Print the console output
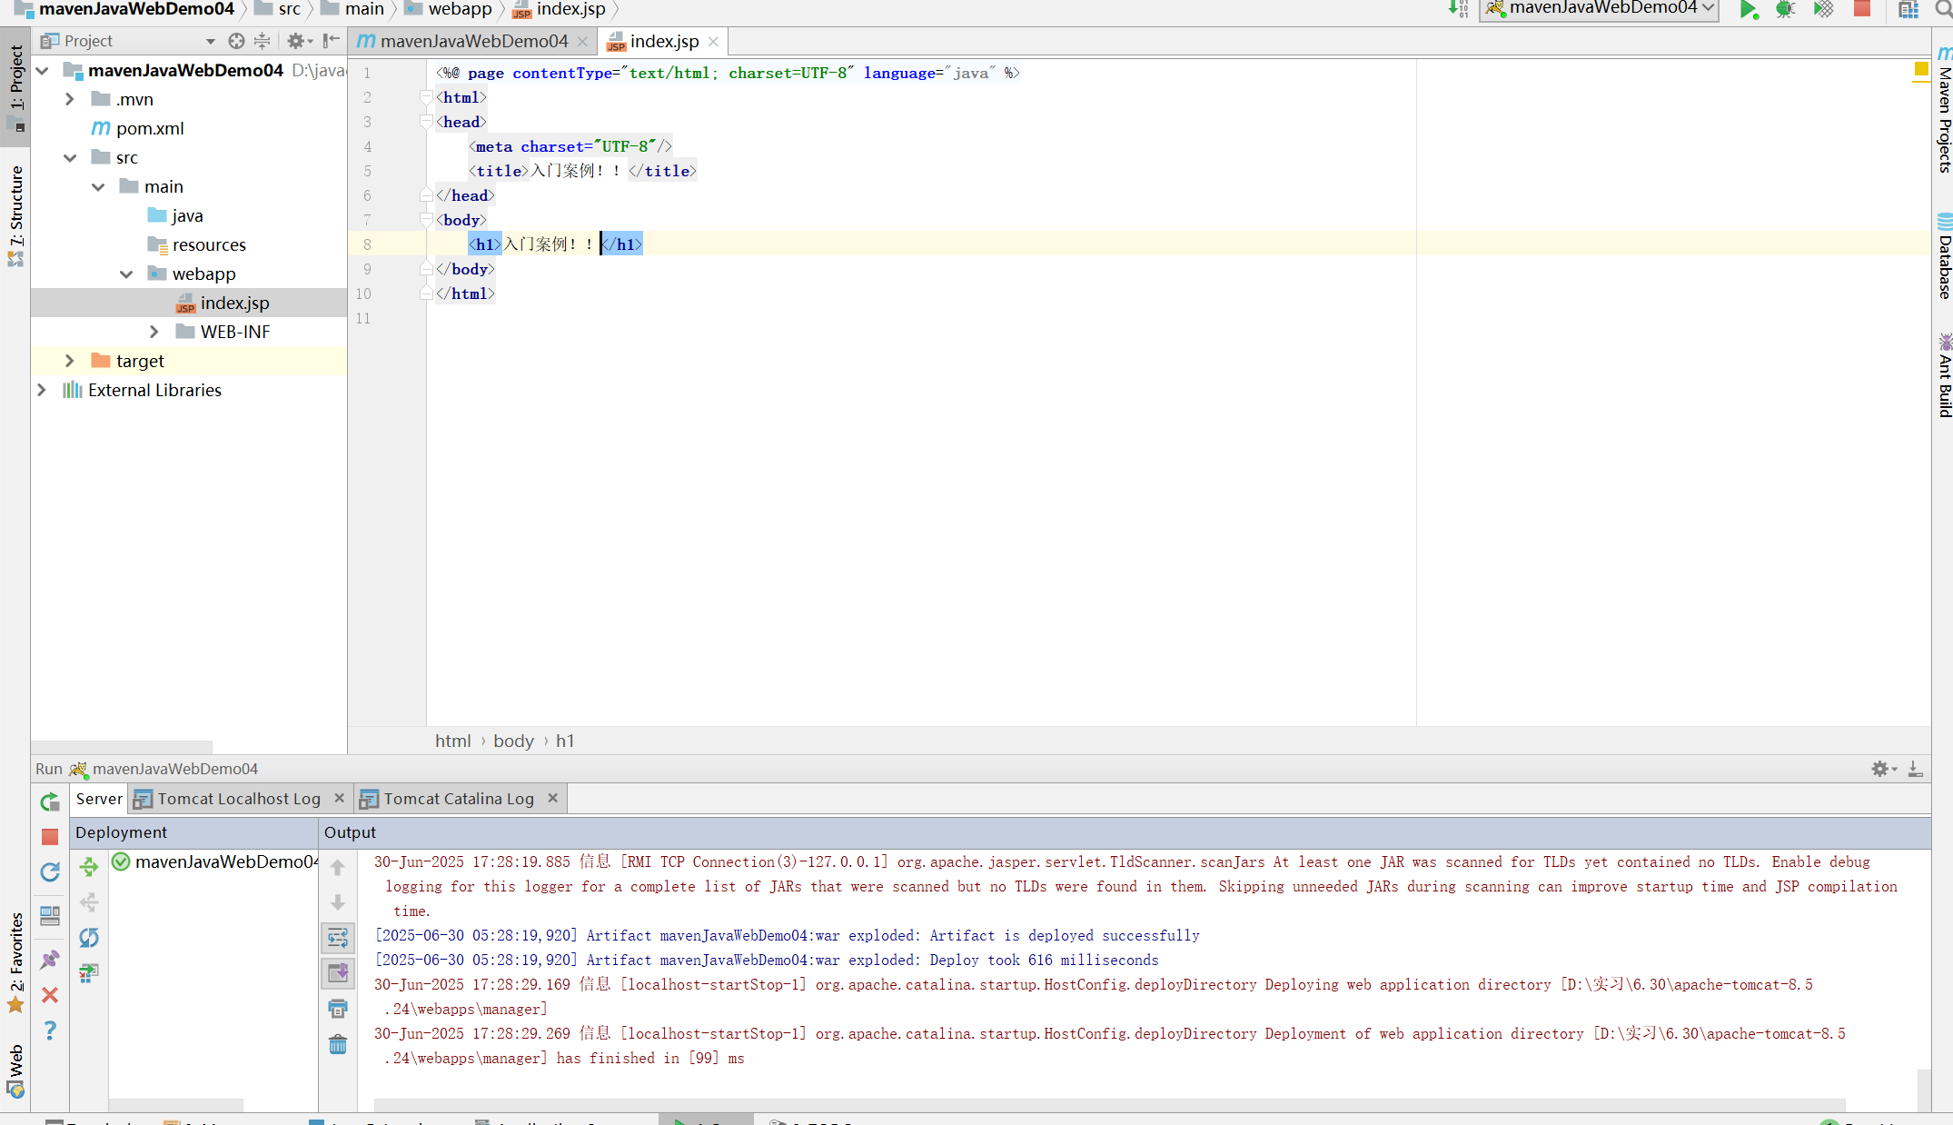Viewport: 1953px width, 1125px height. coord(338,1009)
